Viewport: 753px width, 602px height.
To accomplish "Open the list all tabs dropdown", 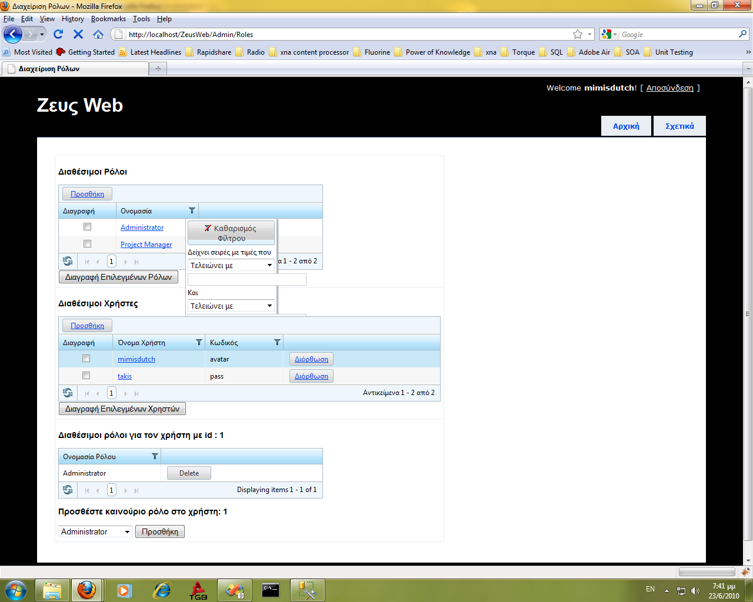I will 748,69.
